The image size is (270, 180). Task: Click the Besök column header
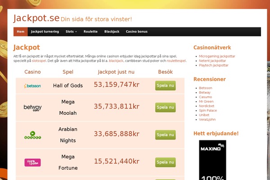(x=165, y=72)
